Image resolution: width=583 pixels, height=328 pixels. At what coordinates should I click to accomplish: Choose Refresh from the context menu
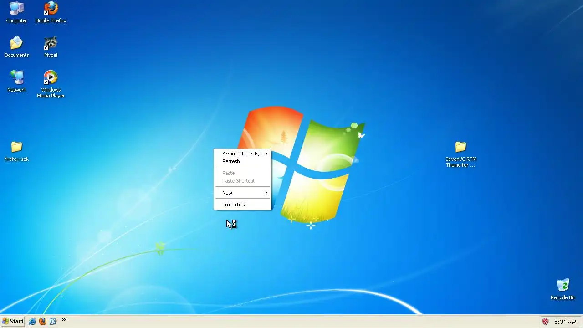pyautogui.click(x=243, y=161)
